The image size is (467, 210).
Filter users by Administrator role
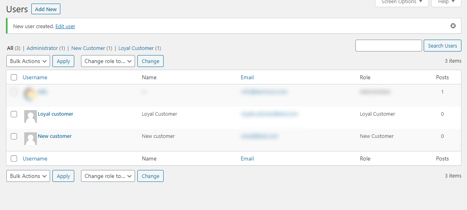click(42, 48)
